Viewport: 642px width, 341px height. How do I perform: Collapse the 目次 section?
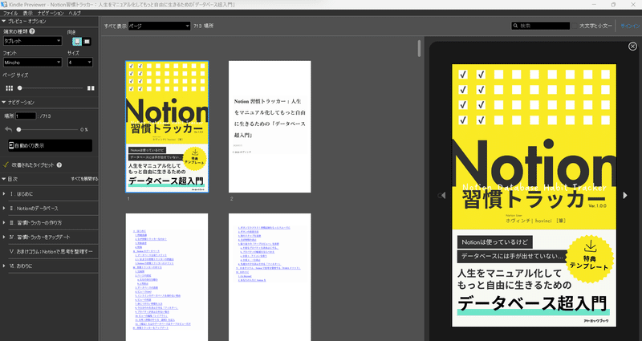pyautogui.click(x=4, y=179)
